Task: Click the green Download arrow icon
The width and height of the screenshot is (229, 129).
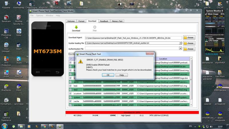Action: point(76,27)
